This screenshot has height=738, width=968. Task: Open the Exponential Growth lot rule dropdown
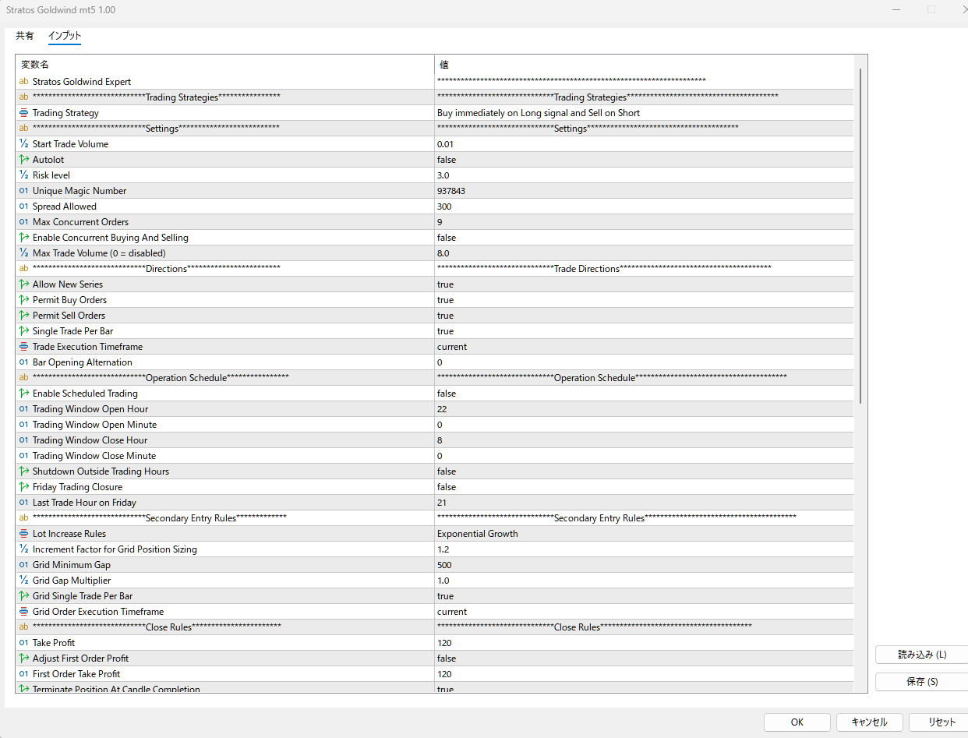pos(477,534)
